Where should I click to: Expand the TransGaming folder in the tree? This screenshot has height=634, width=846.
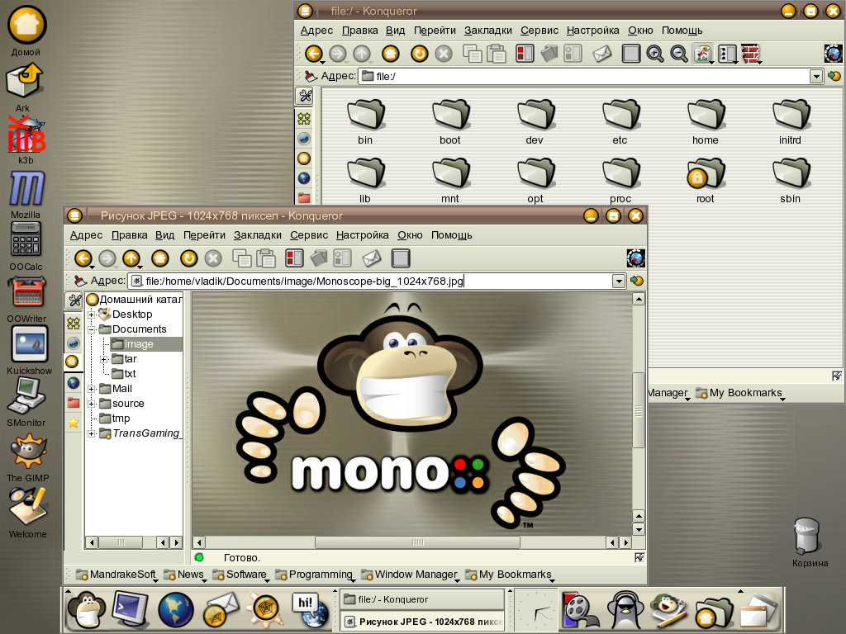[x=92, y=433]
